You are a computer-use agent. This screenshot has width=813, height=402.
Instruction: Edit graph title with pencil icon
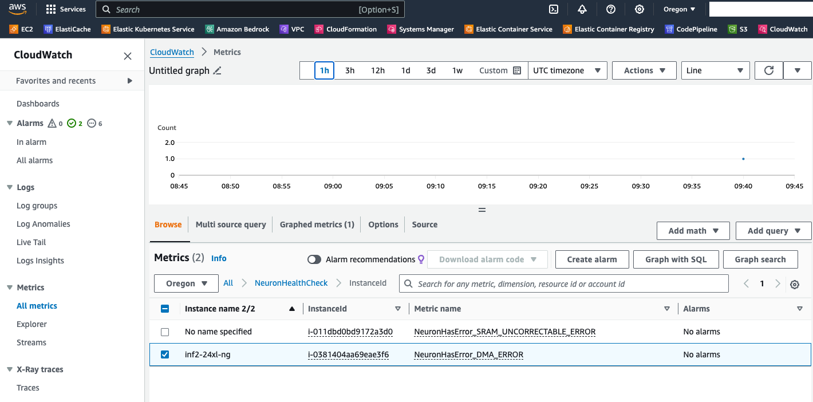[x=217, y=70]
